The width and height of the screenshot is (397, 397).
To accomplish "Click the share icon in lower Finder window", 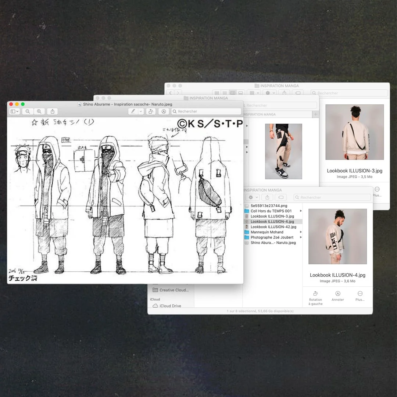I will pyautogui.click(x=267, y=197).
